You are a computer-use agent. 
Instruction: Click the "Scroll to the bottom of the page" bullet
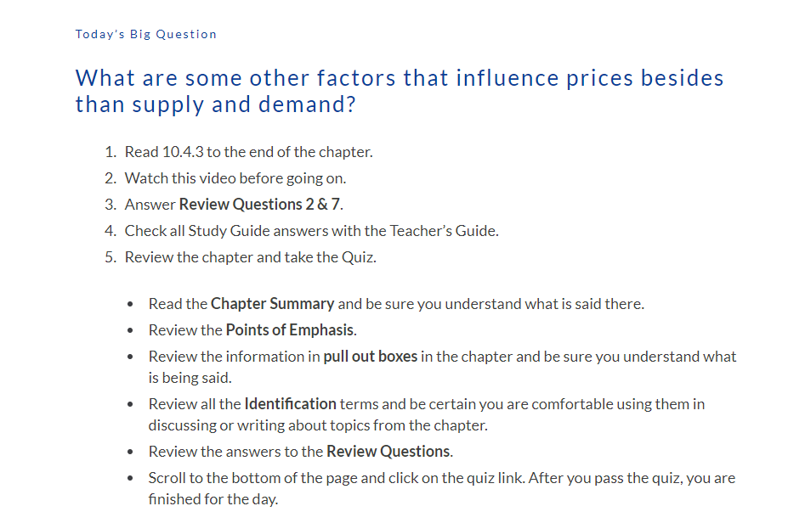tap(442, 488)
